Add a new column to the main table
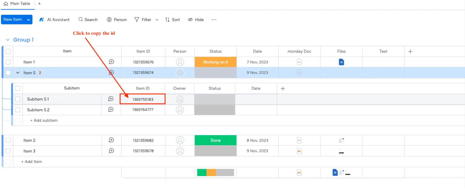 pyautogui.click(x=410, y=51)
